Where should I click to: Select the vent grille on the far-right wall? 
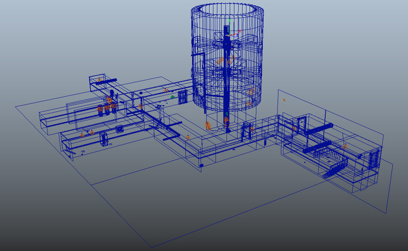click(373, 159)
